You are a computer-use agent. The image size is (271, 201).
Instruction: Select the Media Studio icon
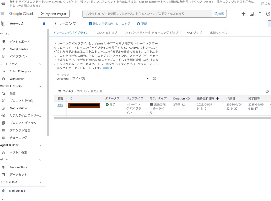pos(3,108)
